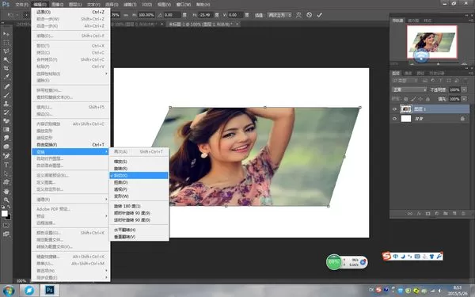Open the Windows Start button
Viewport: 475px width, 297px height.
pyautogui.click(x=9, y=290)
